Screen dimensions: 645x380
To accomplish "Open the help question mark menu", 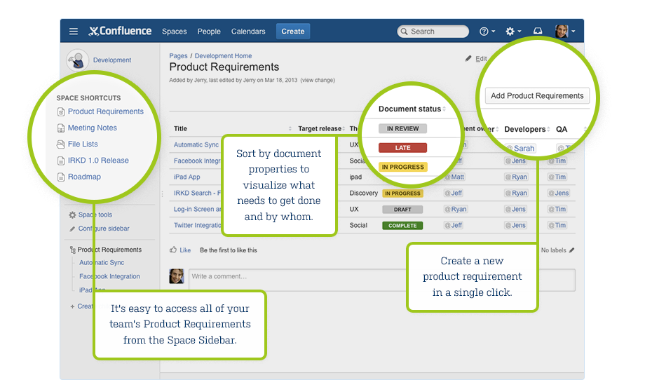I will 487,32.
